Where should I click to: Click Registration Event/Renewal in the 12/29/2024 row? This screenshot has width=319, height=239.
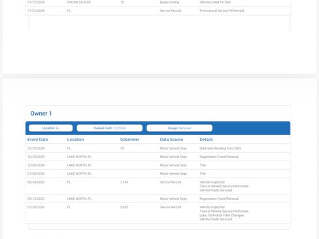(x=219, y=157)
